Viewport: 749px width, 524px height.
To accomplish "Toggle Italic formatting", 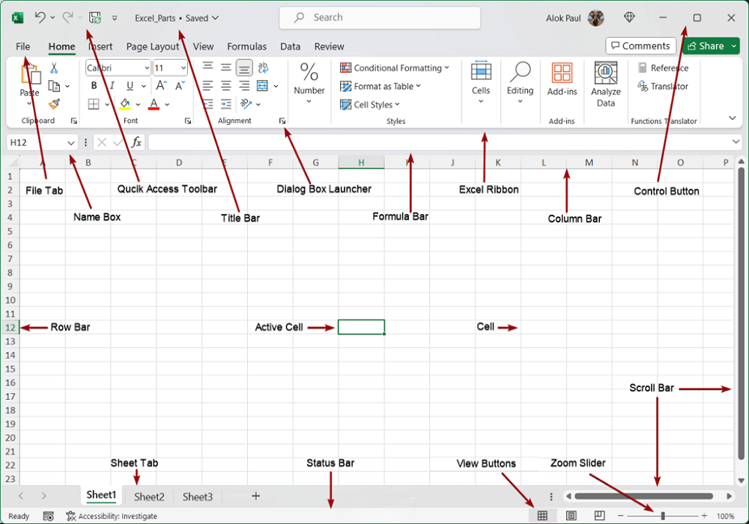I will coord(112,86).
